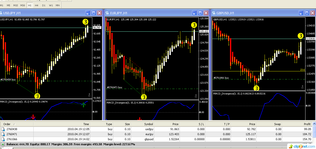The width and height of the screenshot is (316, 149).
Task: Select the skull marker in EURJPY chart
Action: (x=196, y=96)
